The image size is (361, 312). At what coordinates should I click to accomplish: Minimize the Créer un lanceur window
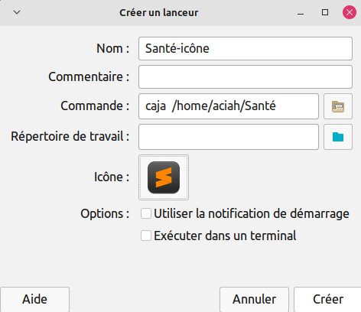click(301, 12)
